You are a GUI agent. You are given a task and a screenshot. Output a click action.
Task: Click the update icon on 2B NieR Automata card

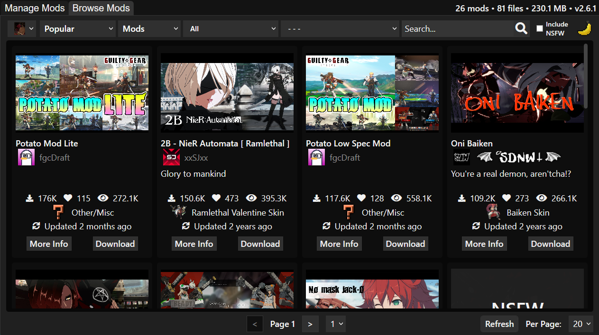point(186,226)
